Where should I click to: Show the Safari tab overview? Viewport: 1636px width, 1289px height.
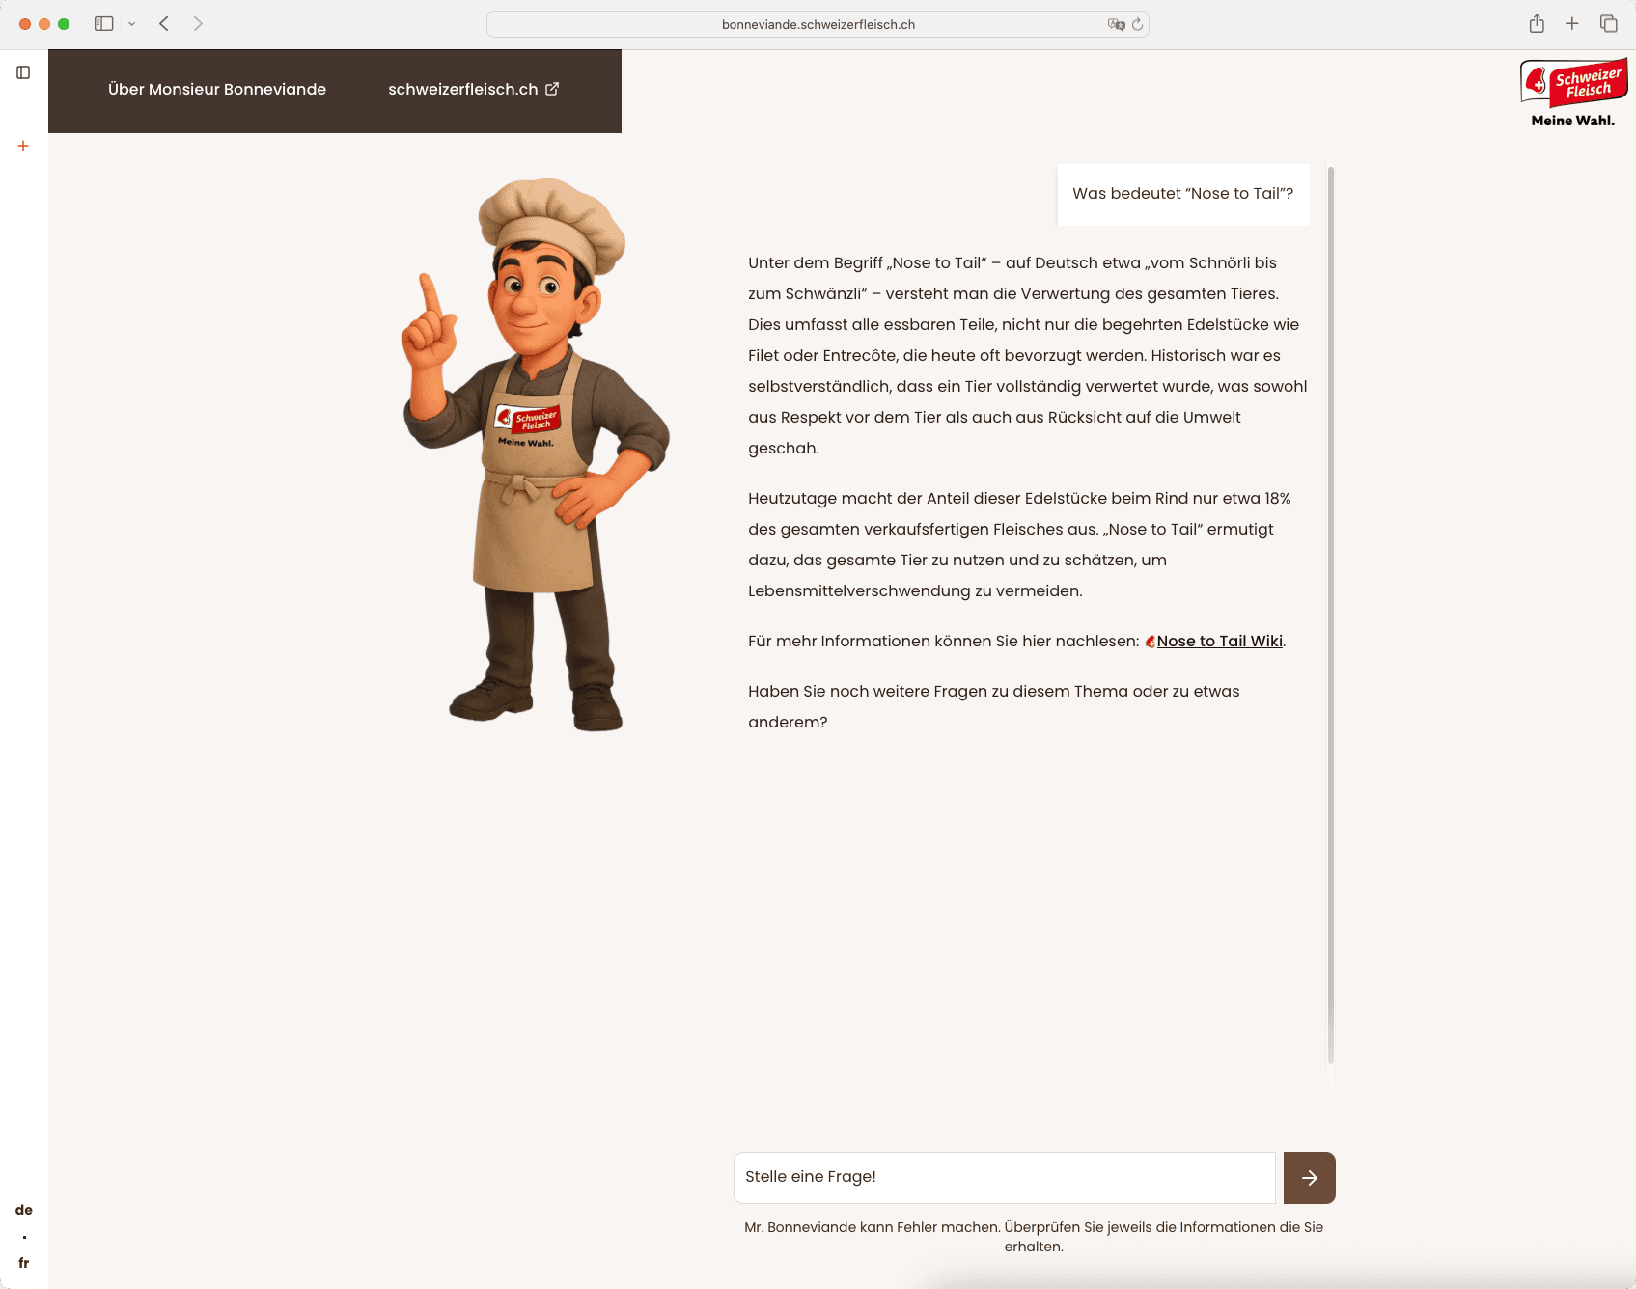(1608, 24)
